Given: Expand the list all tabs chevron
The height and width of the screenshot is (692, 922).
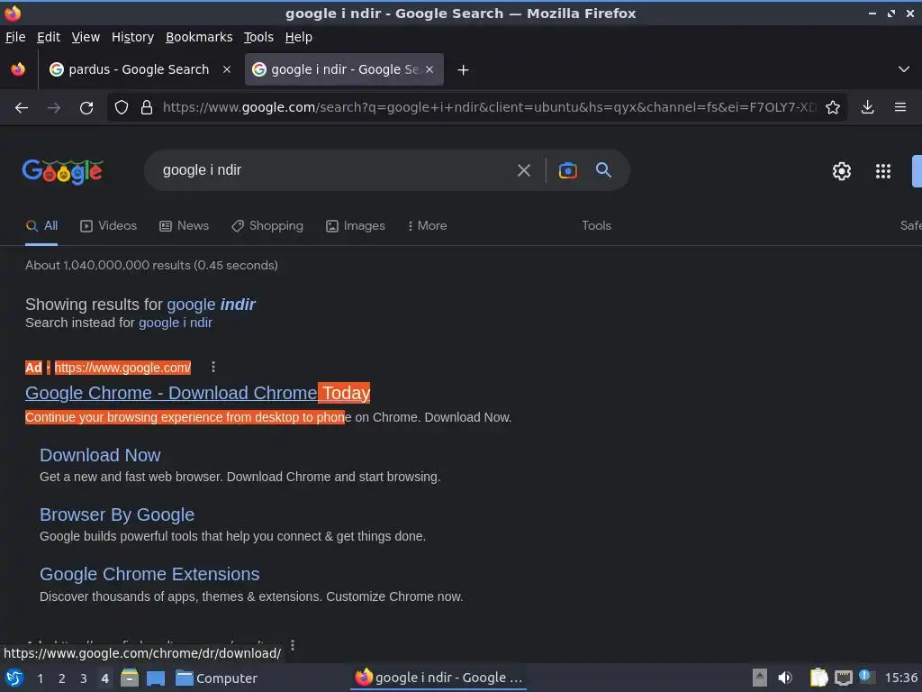Looking at the screenshot, I should [904, 69].
